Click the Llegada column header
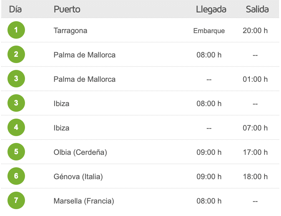Image resolution: width=281 pixels, height=216 pixels. tap(211, 10)
